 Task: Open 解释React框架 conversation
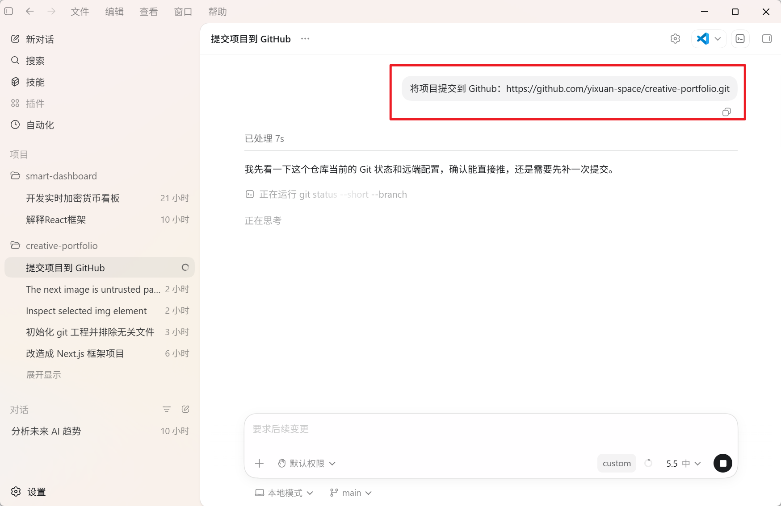pyautogui.click(x=100, y=220)
